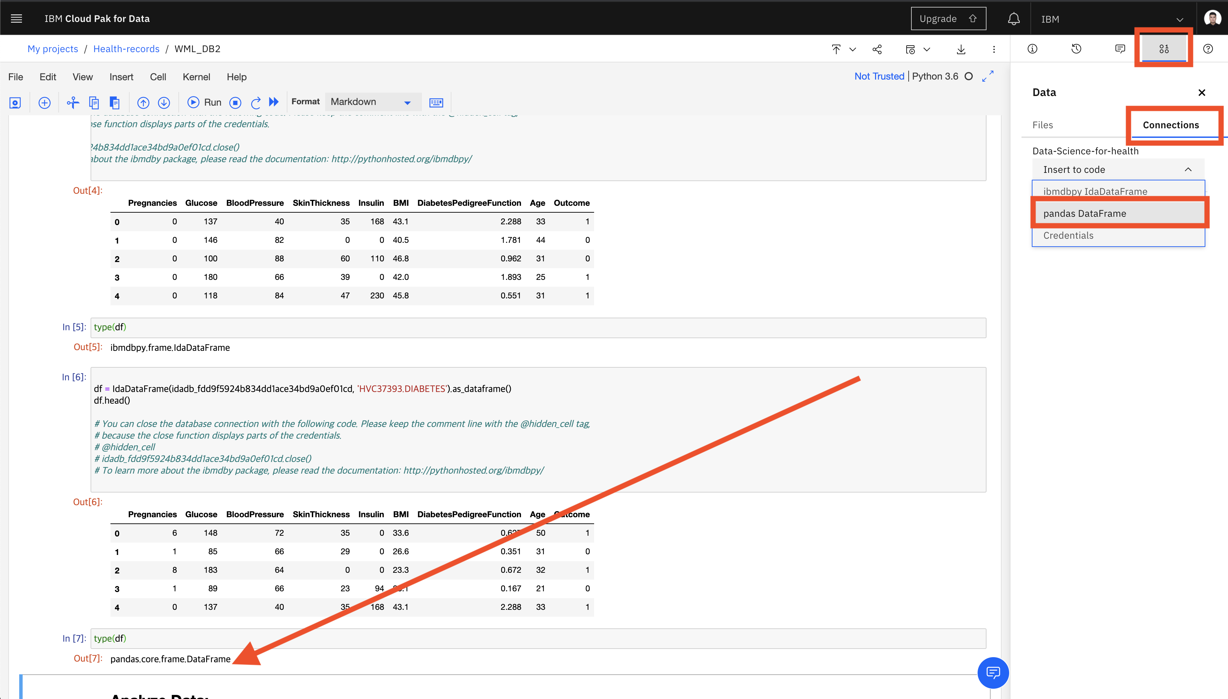1228x699 pixels.
Task: Open the command palette keyboard icon
Action: click(436, 102)
